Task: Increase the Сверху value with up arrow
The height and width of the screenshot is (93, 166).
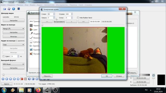Action: coord(54,17)
